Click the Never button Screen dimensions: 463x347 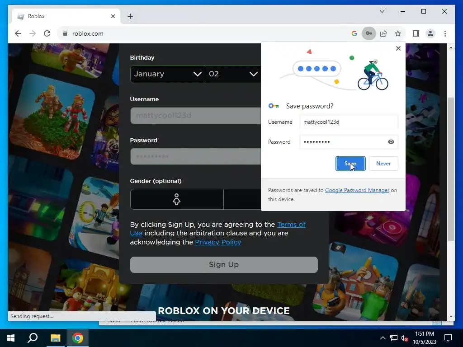point(383,164)
